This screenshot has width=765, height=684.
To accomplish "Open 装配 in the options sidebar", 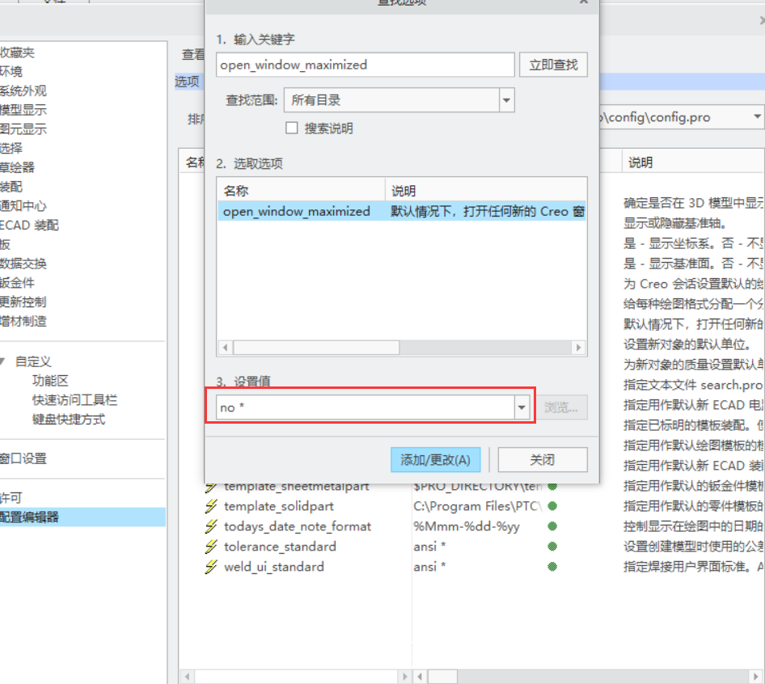I will click(x=11, y=187).
